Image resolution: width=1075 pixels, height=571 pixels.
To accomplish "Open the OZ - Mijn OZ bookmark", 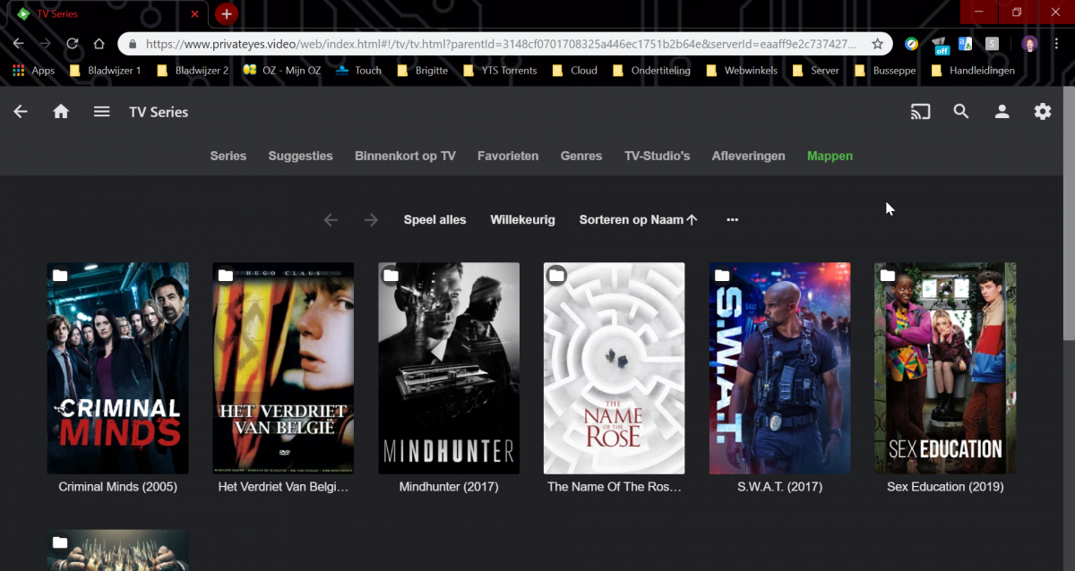I will click(x=281, y=71).
